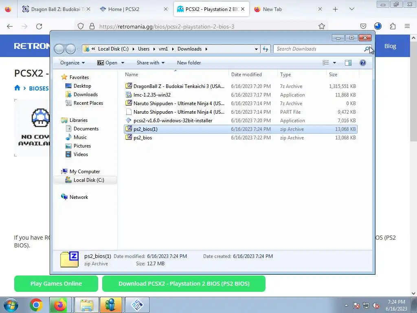
Task: Select the DragonBall Z Budokai Tenkaichi 3 archive
Action: pyautogui.click(x=240, y=86)
